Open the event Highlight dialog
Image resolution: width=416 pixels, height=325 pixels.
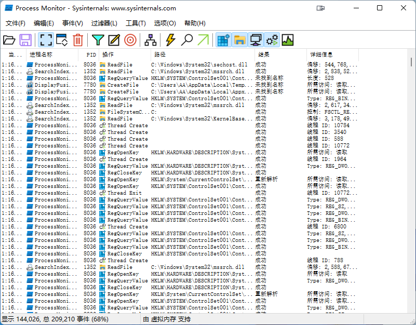click(114, 39)
